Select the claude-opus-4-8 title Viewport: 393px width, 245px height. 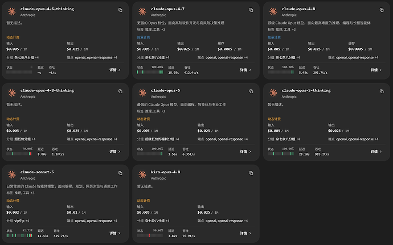[298, 9]
